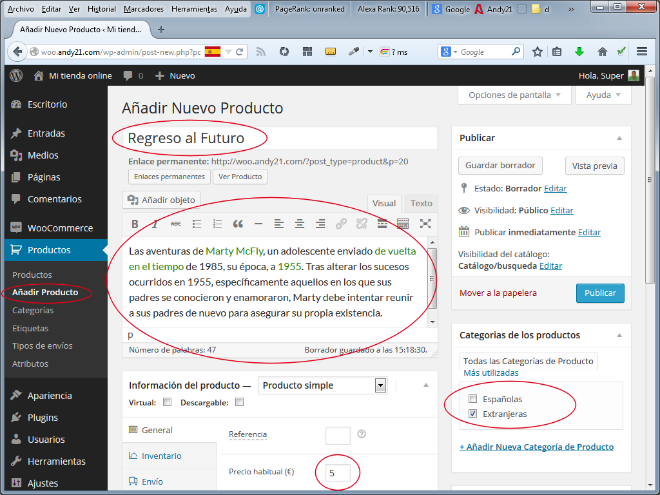Open the Firefox hamburger menu
Image resolution: width=660 pixels, height=495 pixels.
tap(642, 52)
